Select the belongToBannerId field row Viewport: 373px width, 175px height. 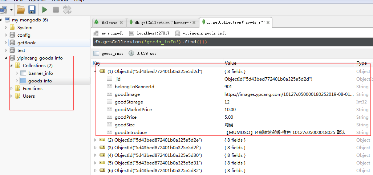[232, 86]
